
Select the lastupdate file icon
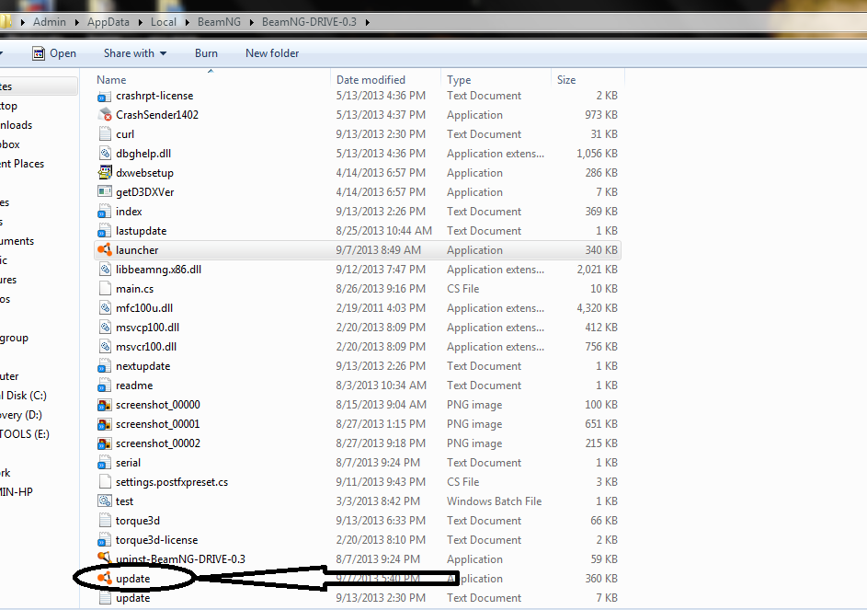pos(105,231)
